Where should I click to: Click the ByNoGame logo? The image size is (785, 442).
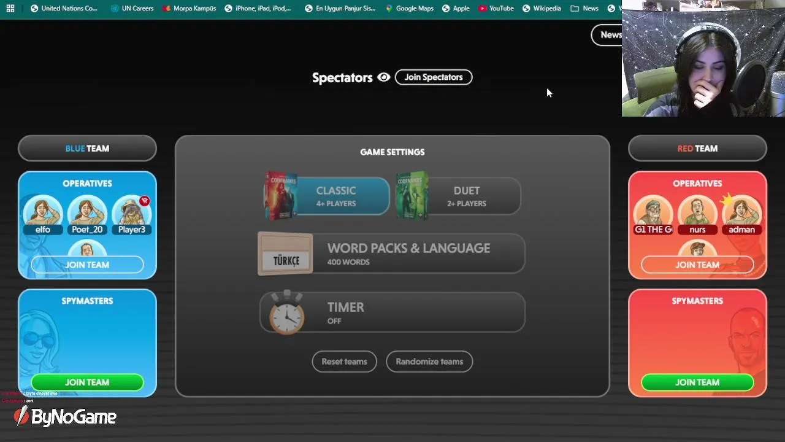[x=65, y=417]
